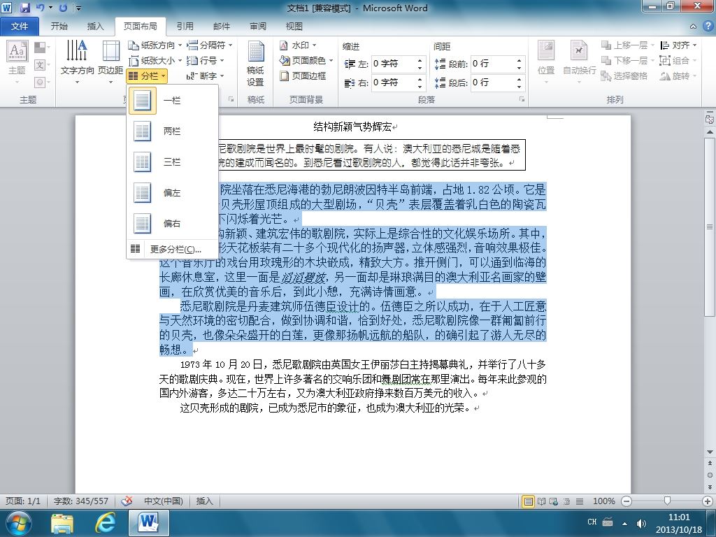The width and height of the screenshot is (716, 537).
Task: Increase the 段后 spacing after value
Action: (520, 79)
